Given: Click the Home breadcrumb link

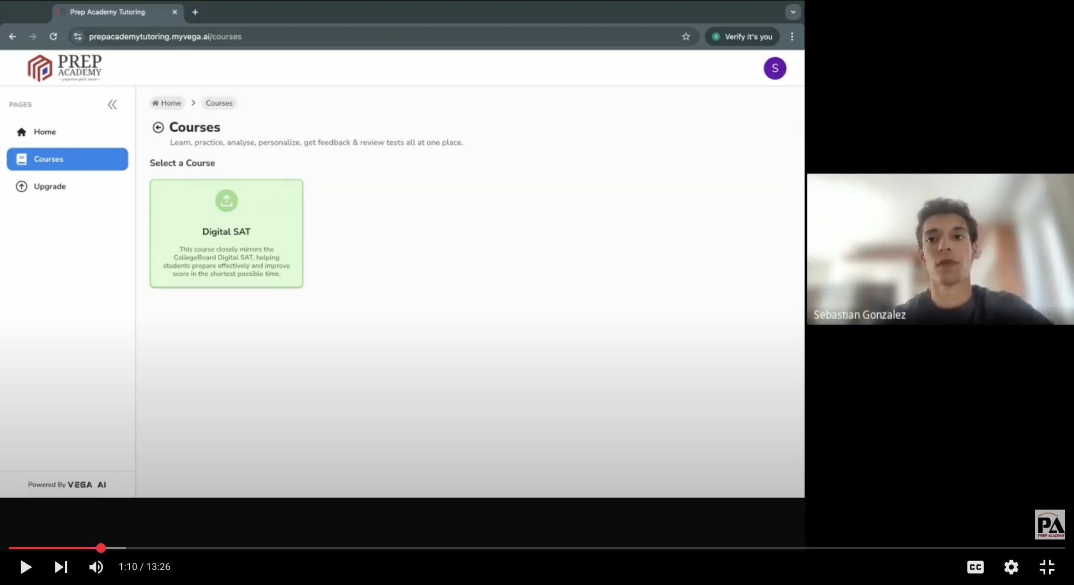Looking at the screenshot, I should pyautogui.click(x=167, y=103).
